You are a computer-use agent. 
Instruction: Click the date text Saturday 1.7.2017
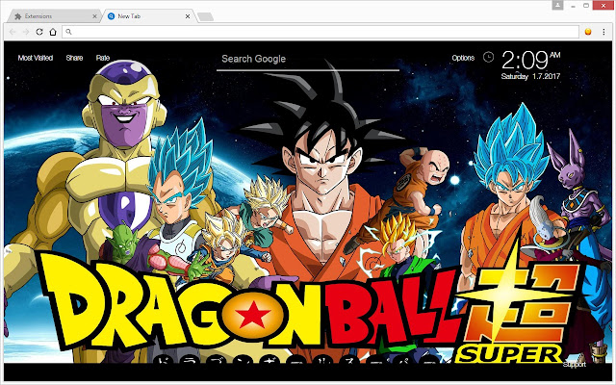pyautogui.click(x=530, y=76)
